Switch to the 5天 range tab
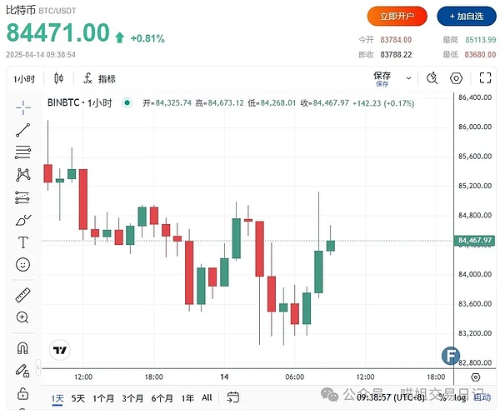The width and height of the screenshot is (500, 414). coord(78,398)
